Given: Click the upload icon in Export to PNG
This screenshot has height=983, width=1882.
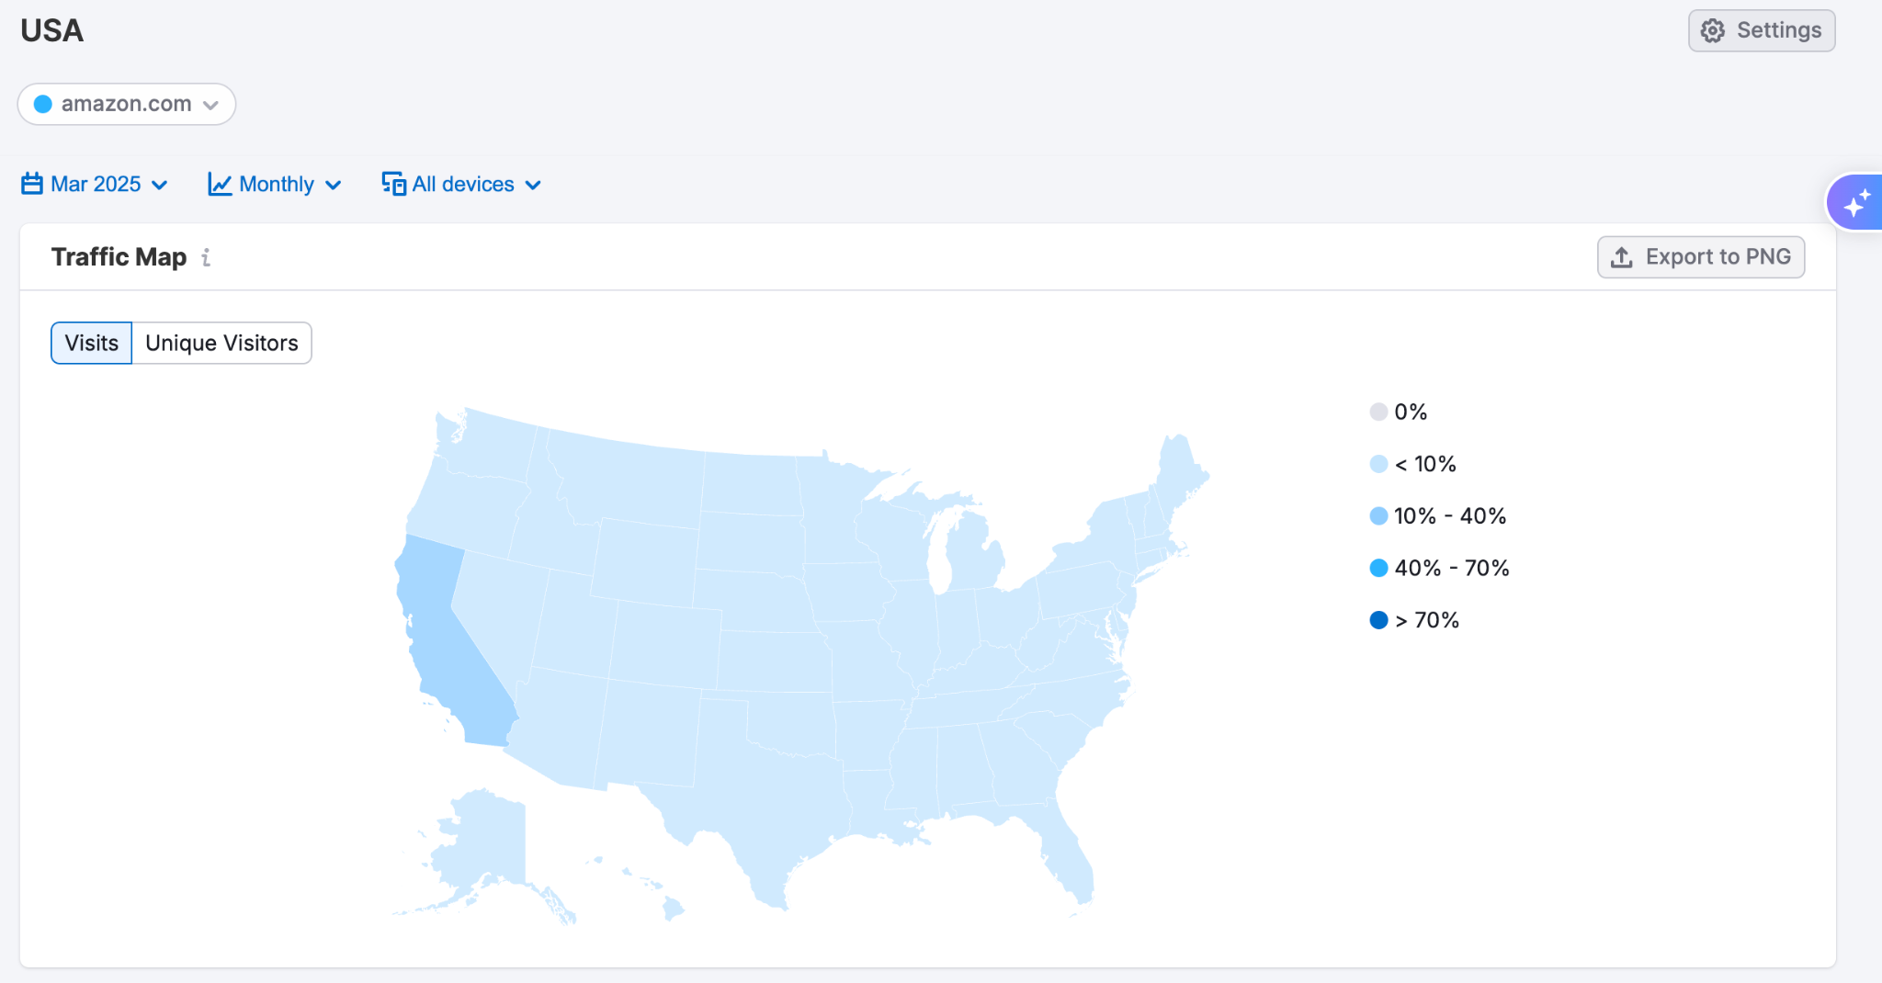Looking at the screenshot, I should pyautogui.click(x=1621, y=257).
